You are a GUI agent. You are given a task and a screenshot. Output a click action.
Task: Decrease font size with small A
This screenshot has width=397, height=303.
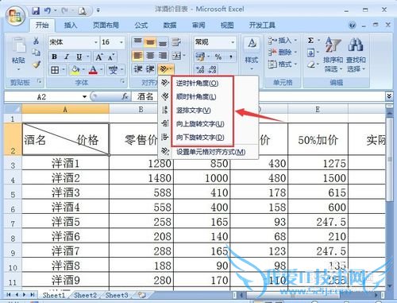click(111, 56)
